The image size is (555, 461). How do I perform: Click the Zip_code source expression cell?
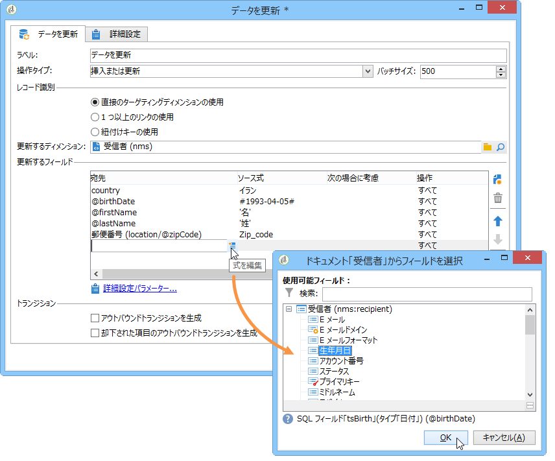pyautogui.click(x=256, y=235)
